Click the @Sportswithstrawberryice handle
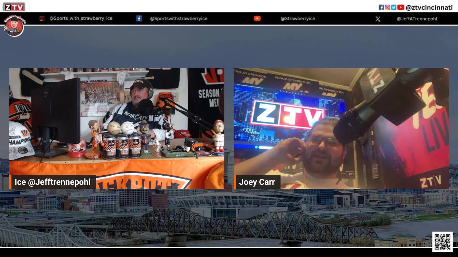This screenshot has width=458, height=257. point(179,19)
